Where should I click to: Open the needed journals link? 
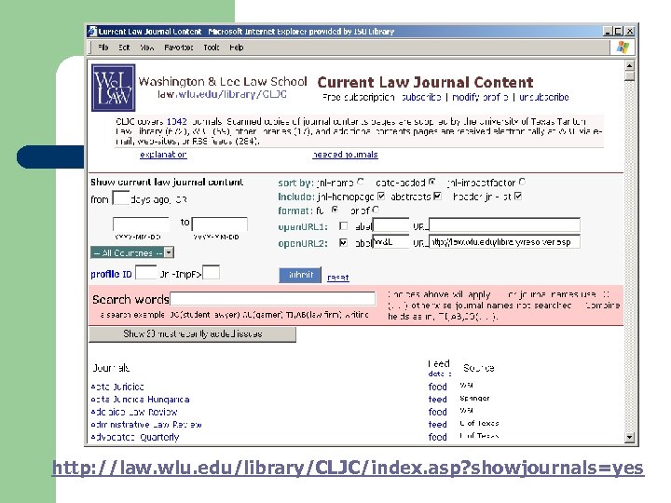click(345, 155)
